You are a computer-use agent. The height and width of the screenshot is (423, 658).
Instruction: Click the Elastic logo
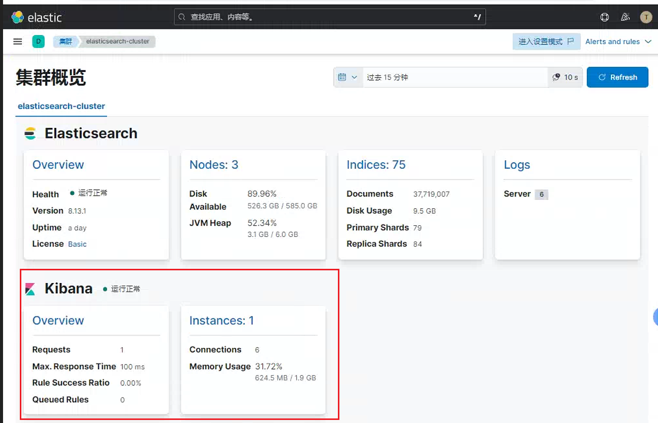point(37,17)
